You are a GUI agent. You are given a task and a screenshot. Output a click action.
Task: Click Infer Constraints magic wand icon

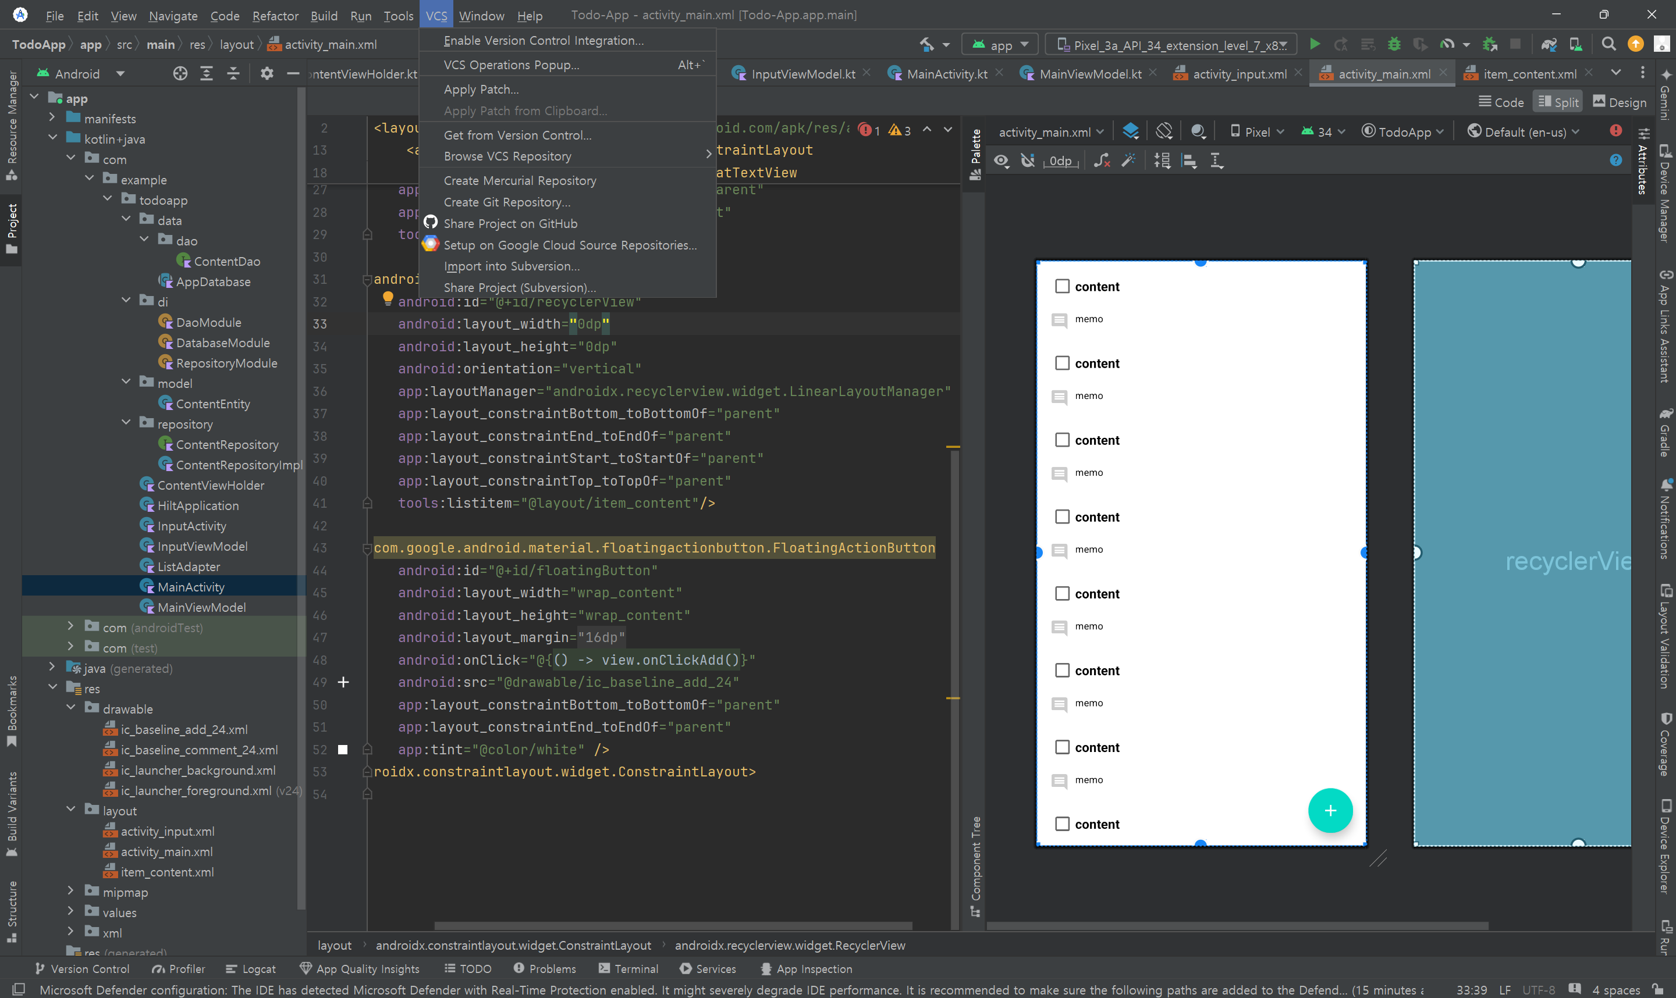(x=1128, y=161)
